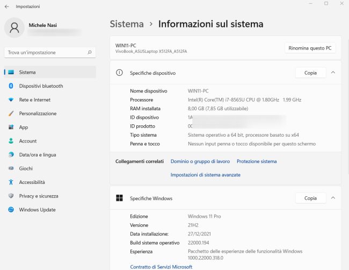Open the App settings category
The height and width of the screenshot is (270, 349).
pos(23,127)
